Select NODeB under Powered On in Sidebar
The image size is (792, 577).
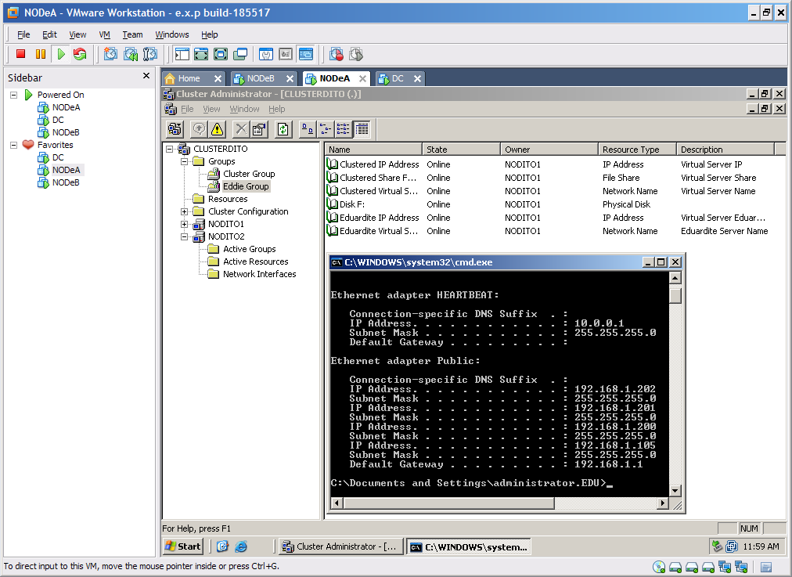[x=66, y=132]
